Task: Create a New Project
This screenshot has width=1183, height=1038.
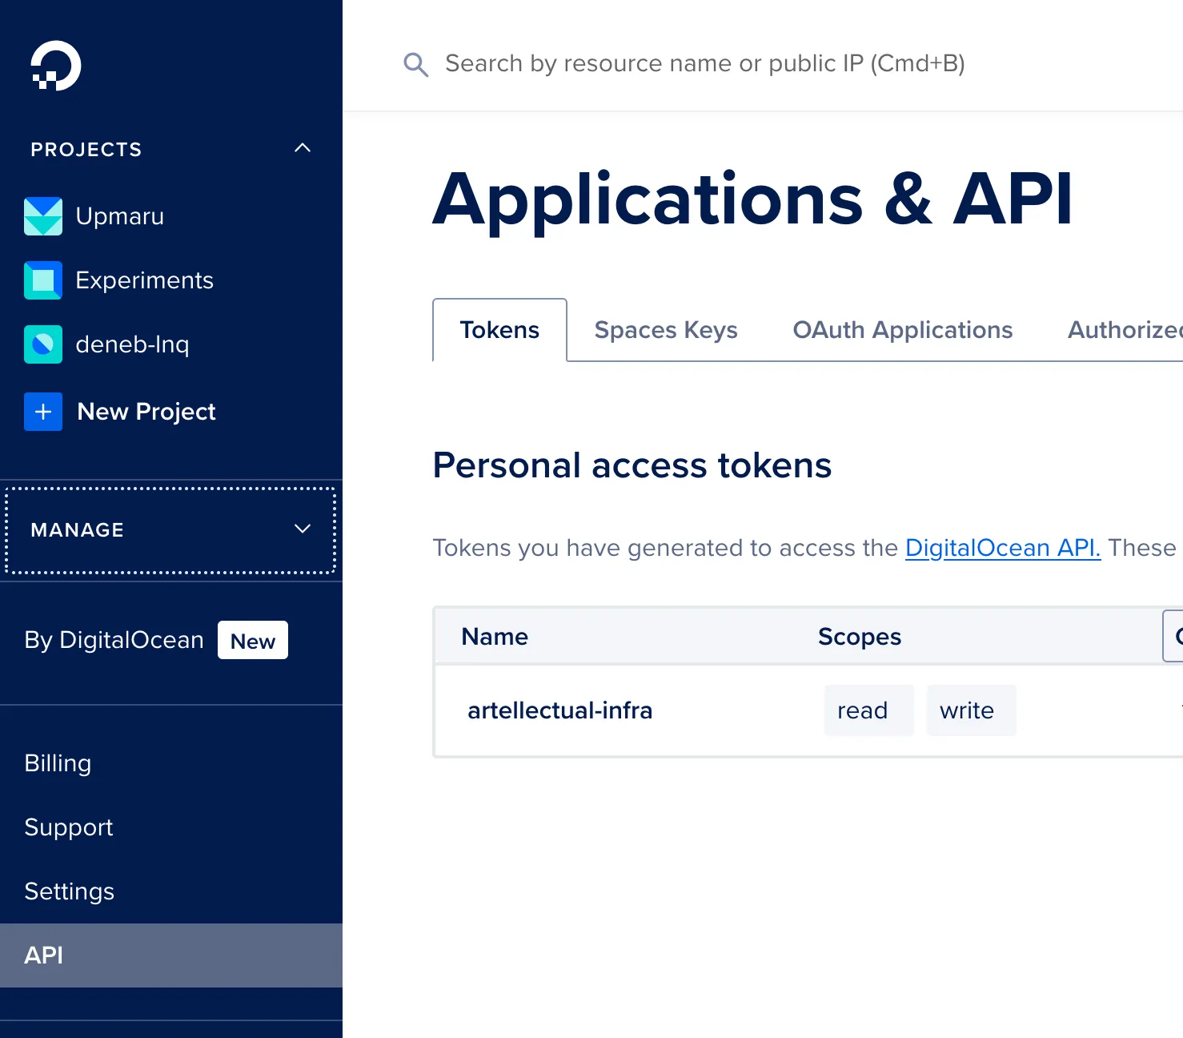Action: click(146, 412)
